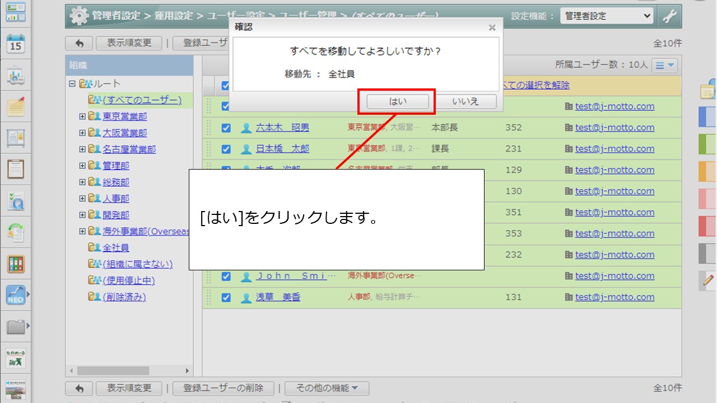Open the NEO chart icon in sidebar
Screen dimensions: 717x403
pos(15,294)
